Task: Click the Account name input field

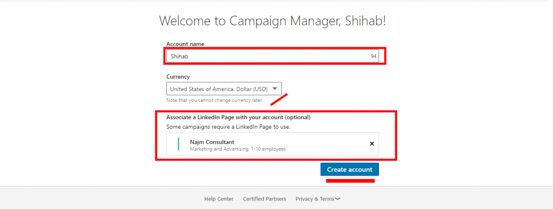Action: (x=272, y=56)
